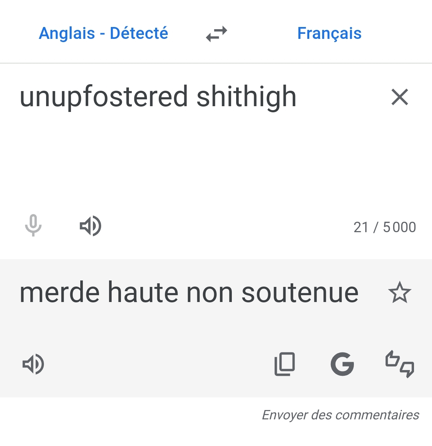Click the word "unupfostered" in the source text
432x446 pixels.
[x=104, y=97]
